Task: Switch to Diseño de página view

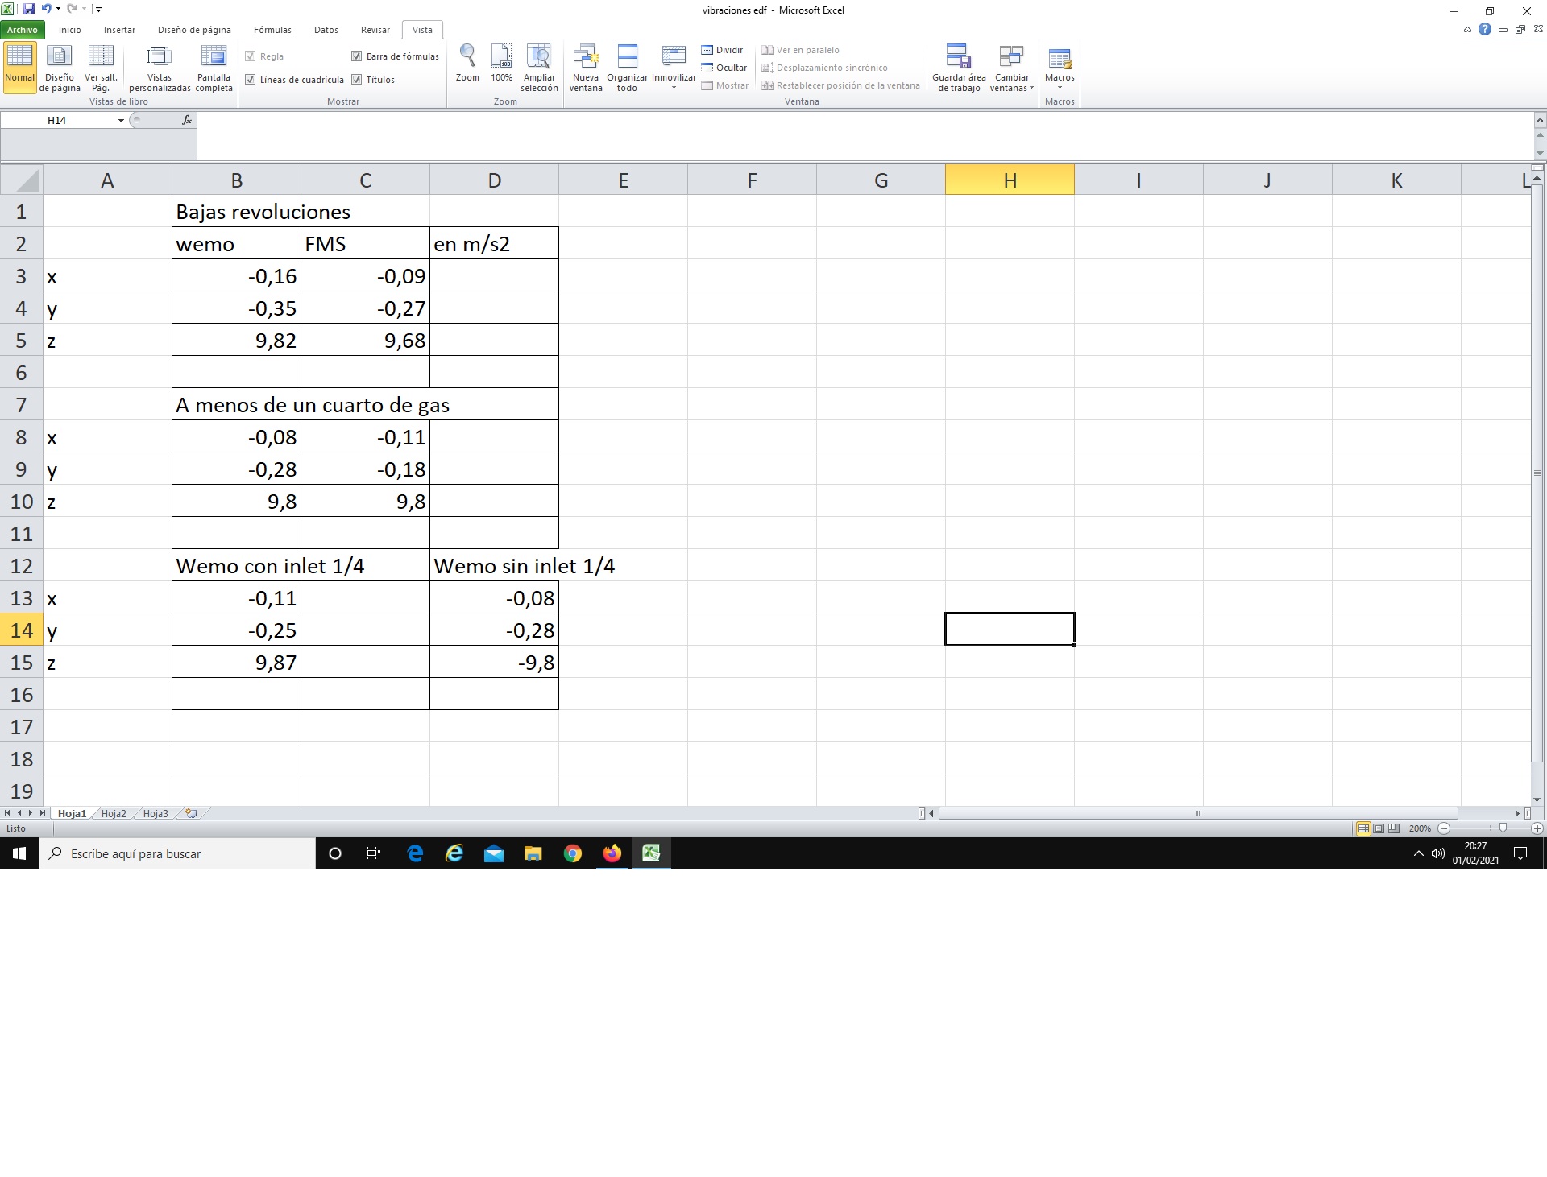Action: [x=60, y=56]
